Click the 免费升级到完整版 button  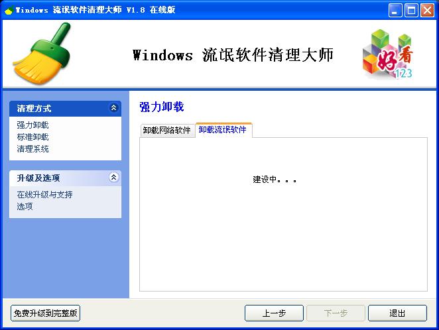45,313
